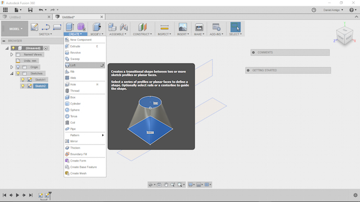Click the Joint assemble icon
The height and width of the screenshot is (202, 360).
(124, 27)
